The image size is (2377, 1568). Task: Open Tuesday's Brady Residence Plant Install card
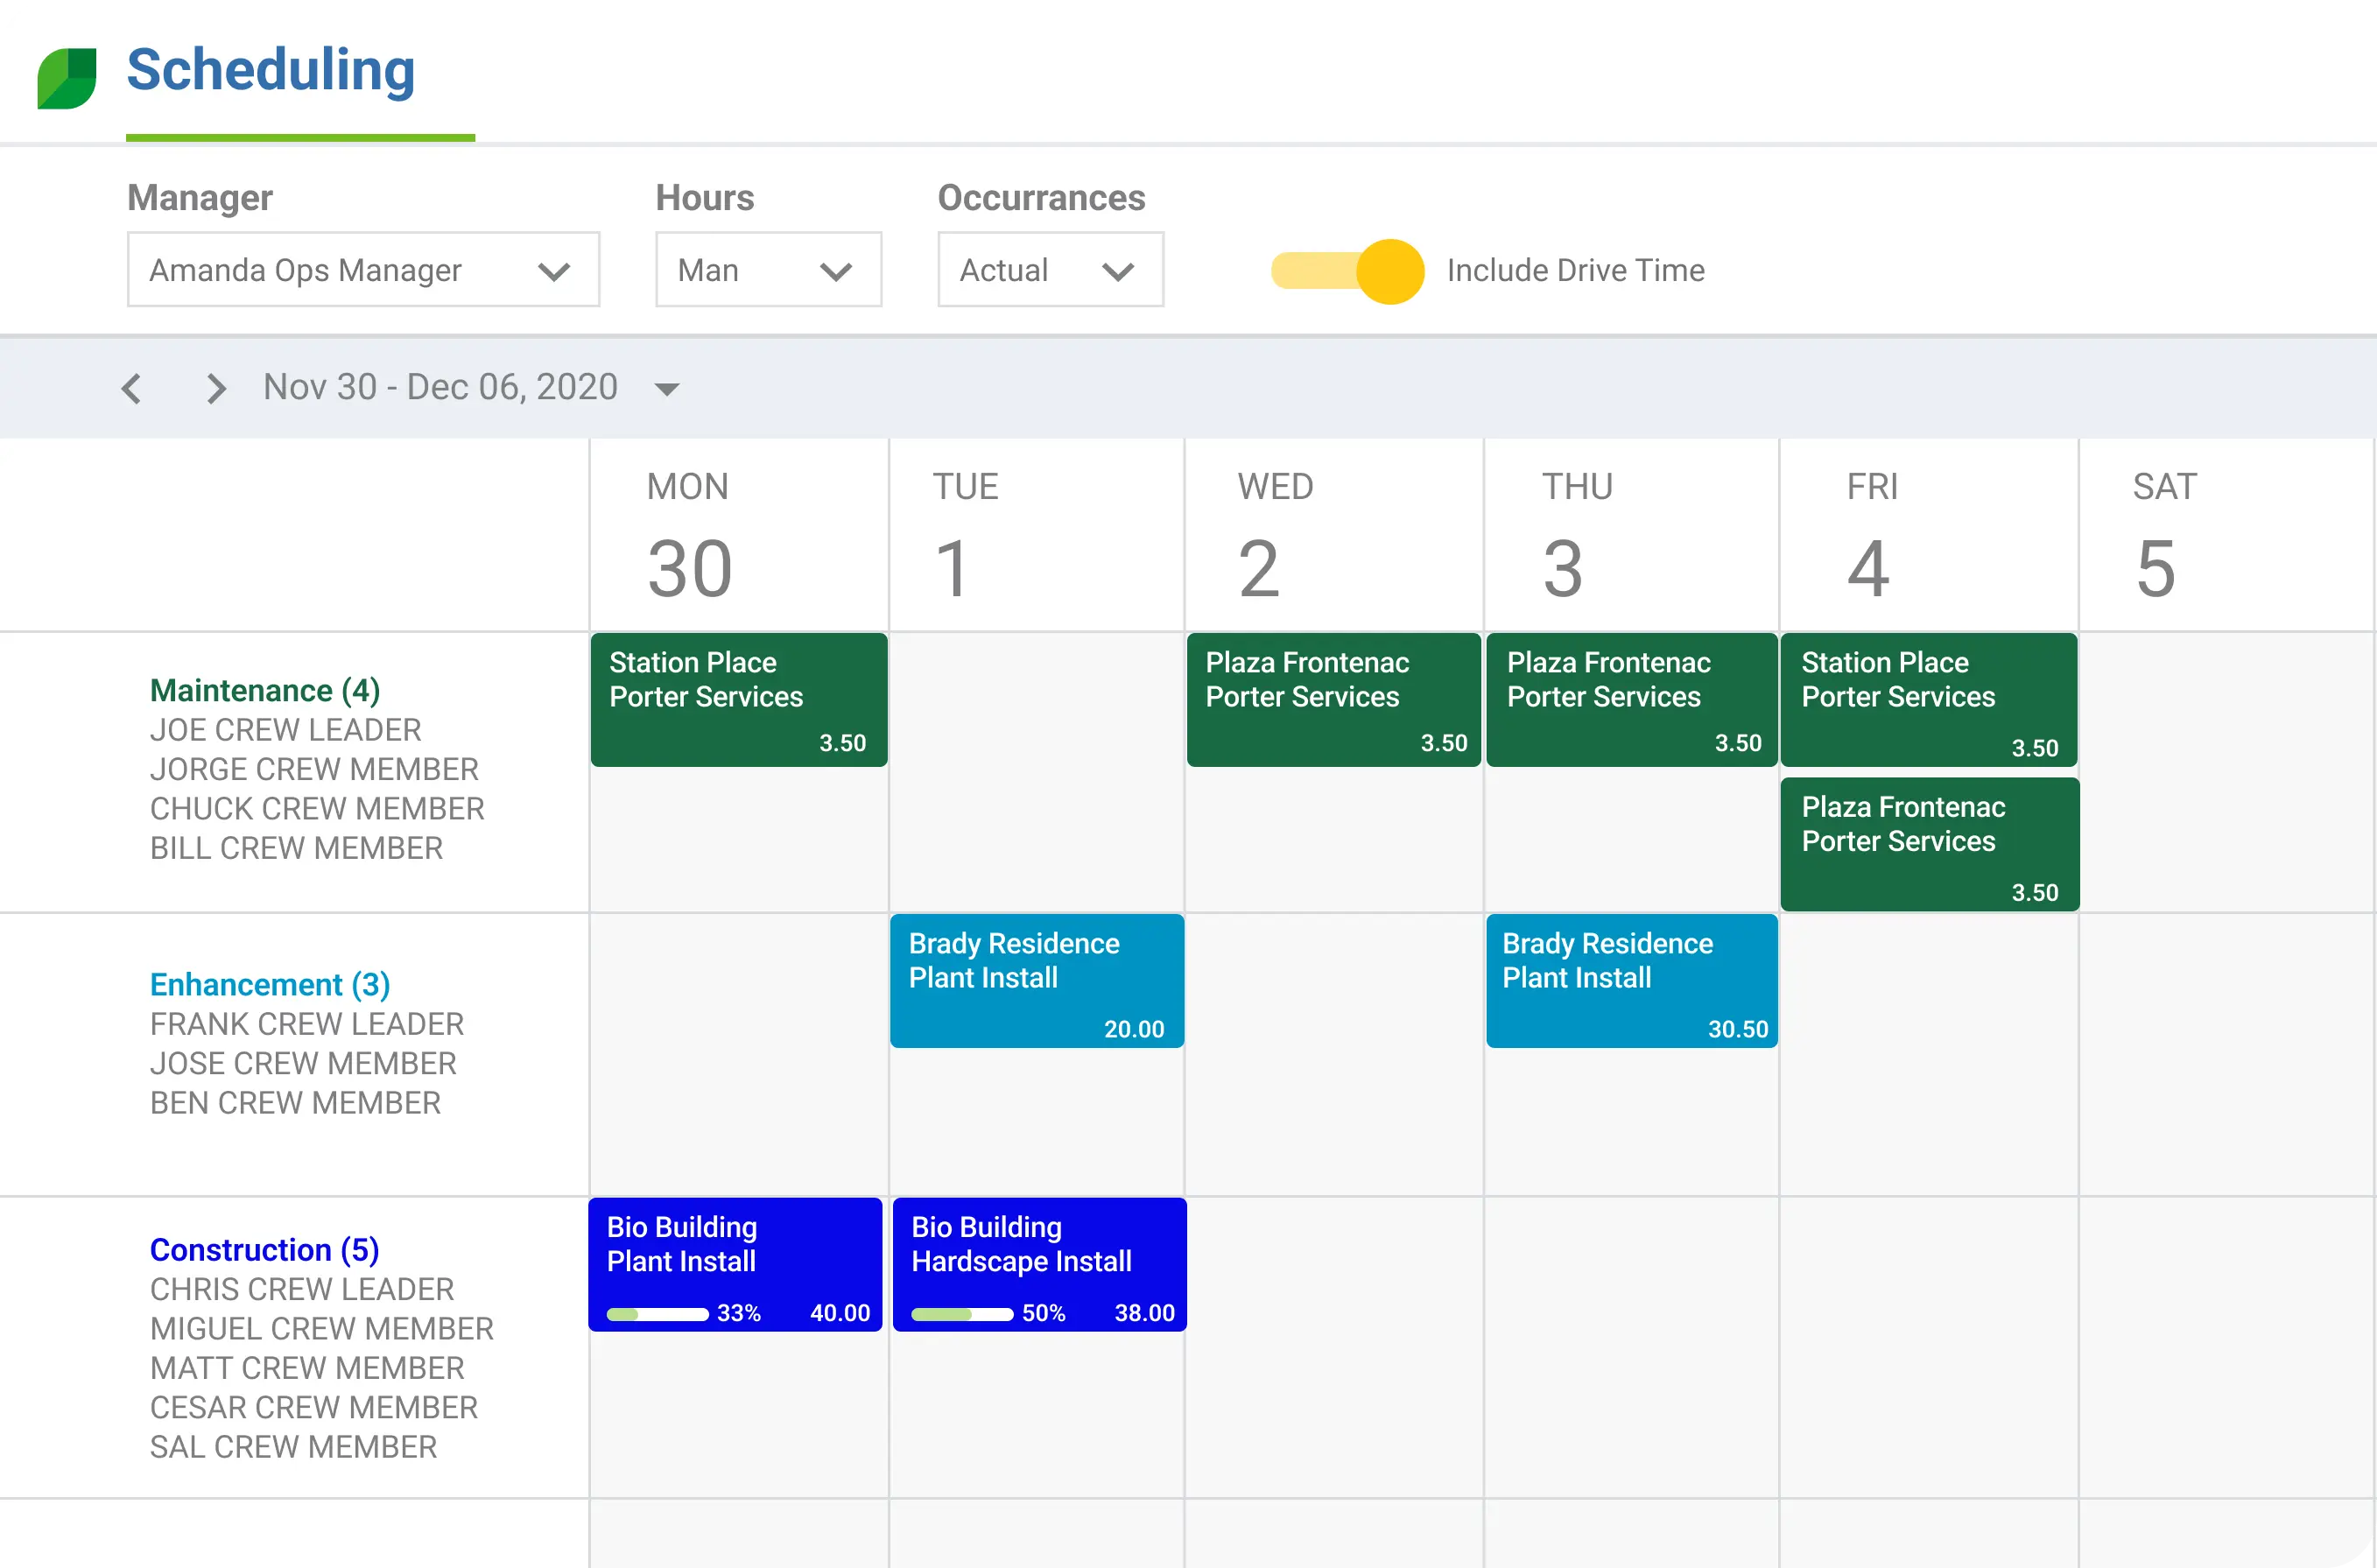1036,980
